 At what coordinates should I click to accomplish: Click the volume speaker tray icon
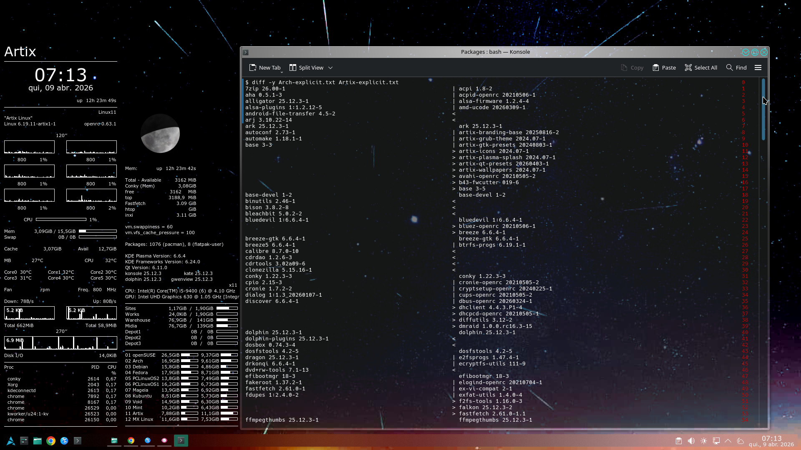691,441
